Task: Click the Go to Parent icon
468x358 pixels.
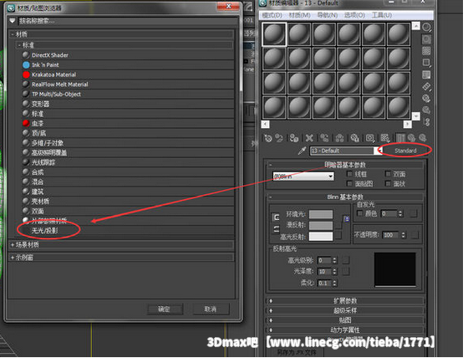Action: 411,138
